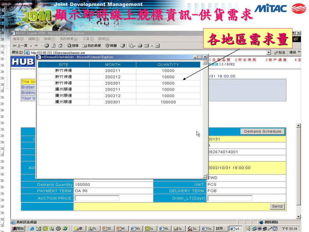The width and height of the screenshot is (309, 232).
Task: Open the Help (說明) menu
Action: tap(104, 39)
